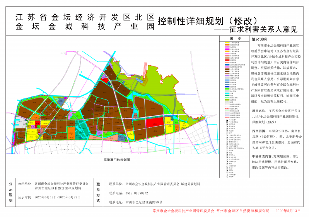Click the 图例 legend header
The width and height of the screenshot is (309, 218).
236,39
